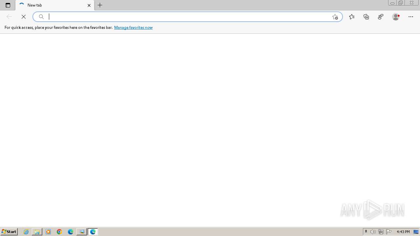420x236 pixels.
Task: Click the search magnifier icon in address bar
Action: pos(41,17)
